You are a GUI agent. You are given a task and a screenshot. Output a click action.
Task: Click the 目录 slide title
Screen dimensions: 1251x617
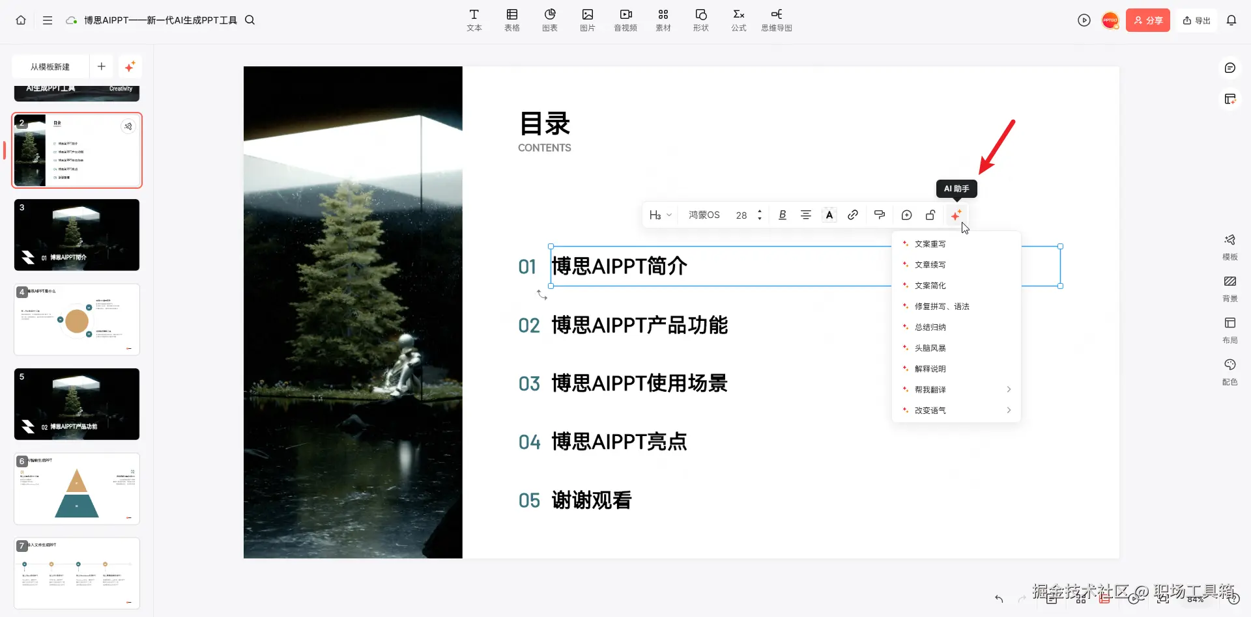tap(545, 124)
